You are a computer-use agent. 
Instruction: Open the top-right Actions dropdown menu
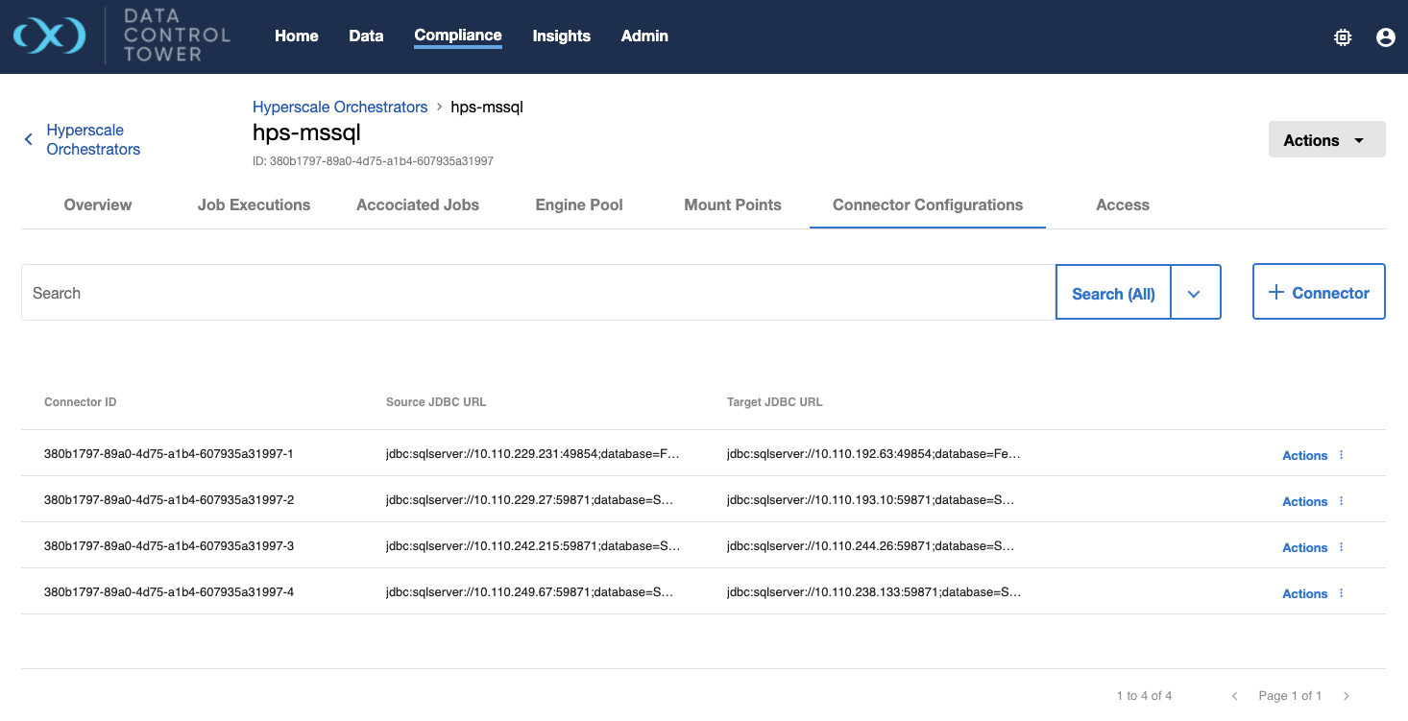(1325, 140)
